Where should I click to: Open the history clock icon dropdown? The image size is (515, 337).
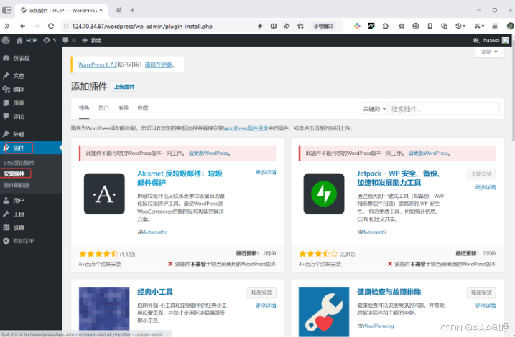460,26
